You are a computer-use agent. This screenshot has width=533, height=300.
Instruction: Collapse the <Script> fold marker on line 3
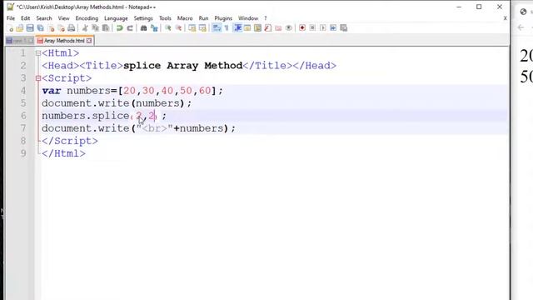pyautogui.click(x=38, y=78)
